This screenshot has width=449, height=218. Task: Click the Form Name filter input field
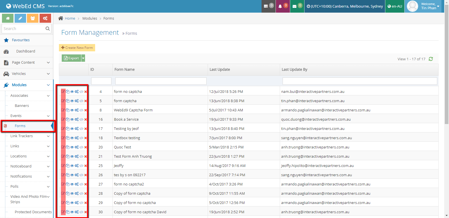[161, 81]
